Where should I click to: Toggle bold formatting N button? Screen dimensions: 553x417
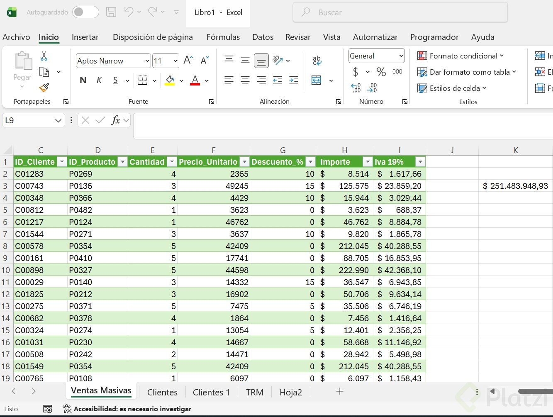[83, 80]
